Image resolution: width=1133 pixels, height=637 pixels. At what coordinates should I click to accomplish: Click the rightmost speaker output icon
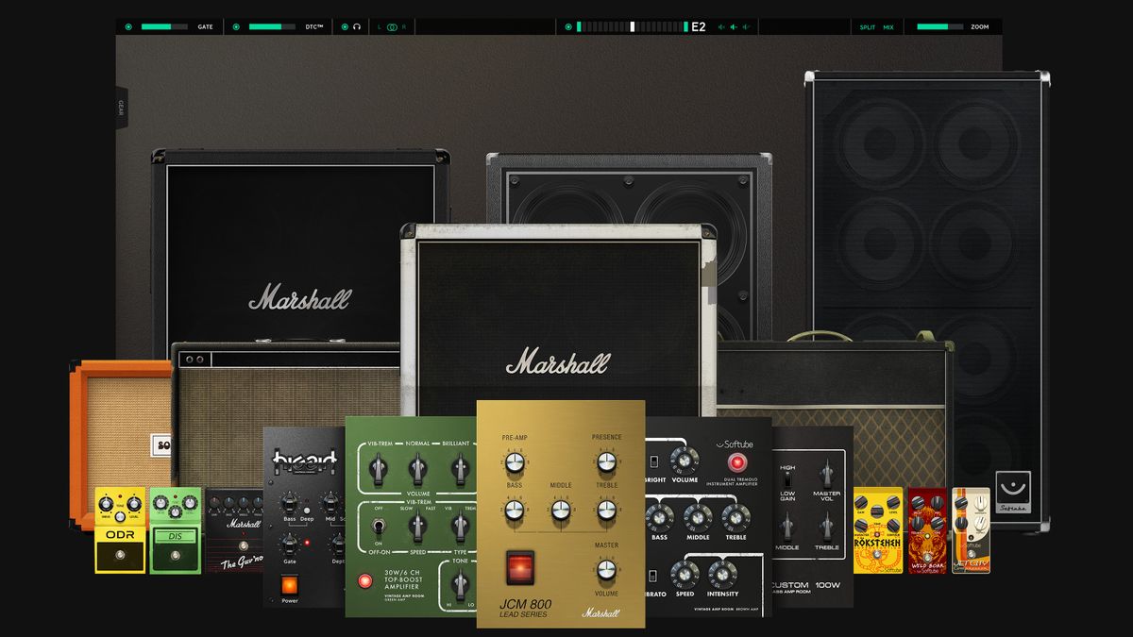click(x=746, y=25)
